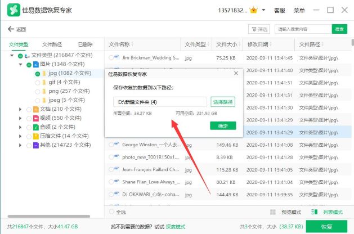
Task: Select the Jim Brickman_Wedding file checkbox
Action: (111, 58)
